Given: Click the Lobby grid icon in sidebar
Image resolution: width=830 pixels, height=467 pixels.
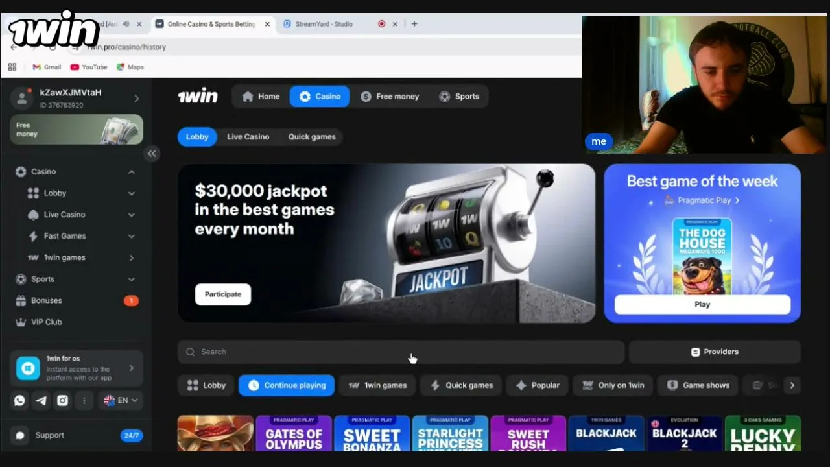Looking at the screenshot, I should pos(33,193).
